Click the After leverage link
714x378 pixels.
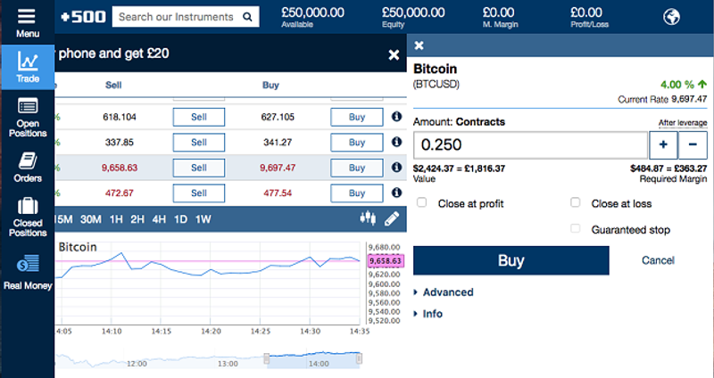(x=683, y=123)
